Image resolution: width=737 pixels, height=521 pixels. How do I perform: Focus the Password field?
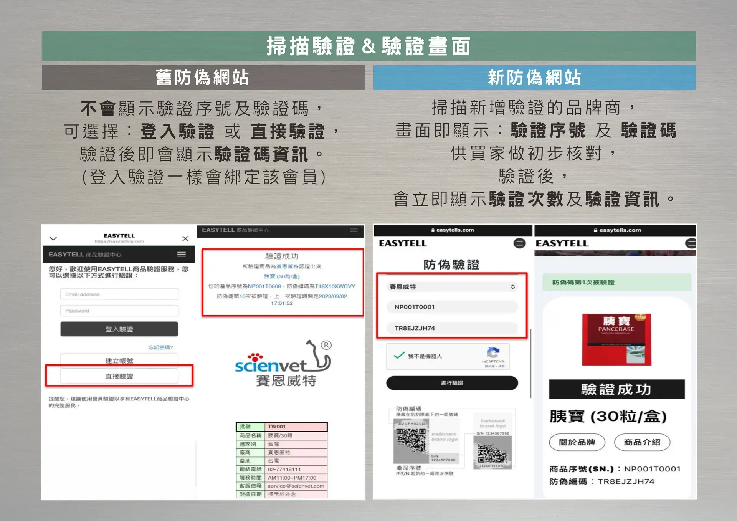click(x=119, y=311)
